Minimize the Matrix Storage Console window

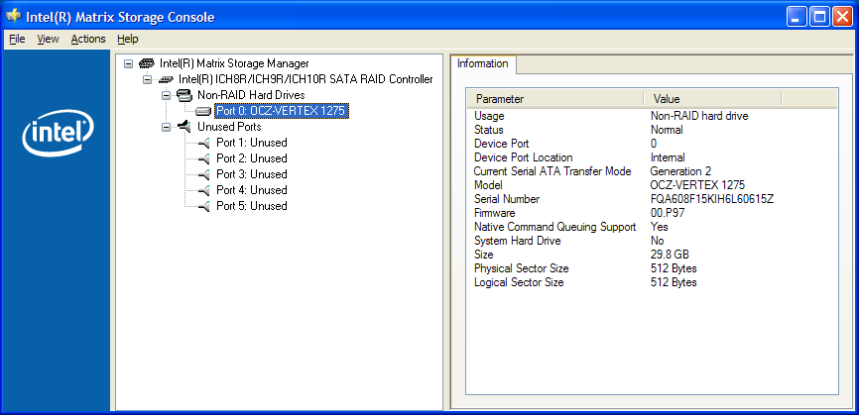(798, 17)
